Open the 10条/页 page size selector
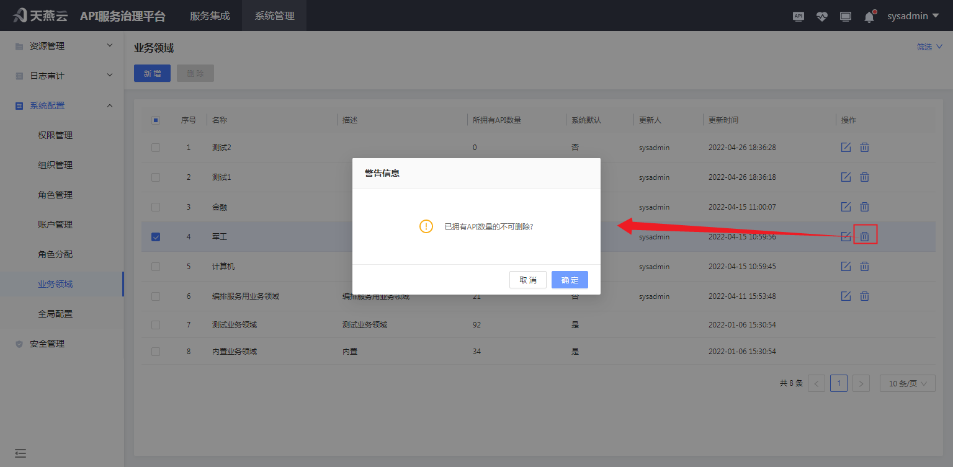Image resolution: width=953 pixels, height=467 pixels. [907, 383]
